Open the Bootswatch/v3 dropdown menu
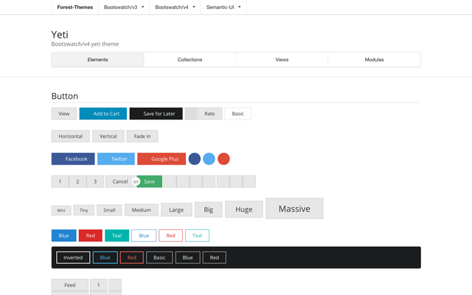 (x=123, y=7)
